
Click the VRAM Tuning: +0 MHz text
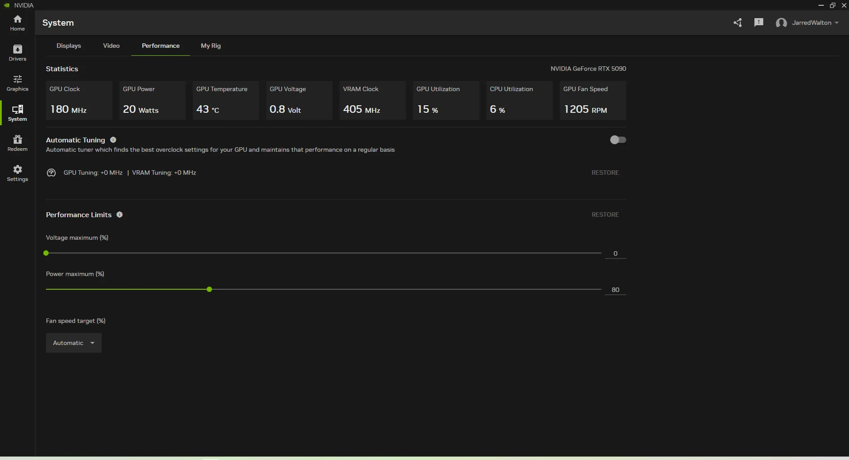164,172
